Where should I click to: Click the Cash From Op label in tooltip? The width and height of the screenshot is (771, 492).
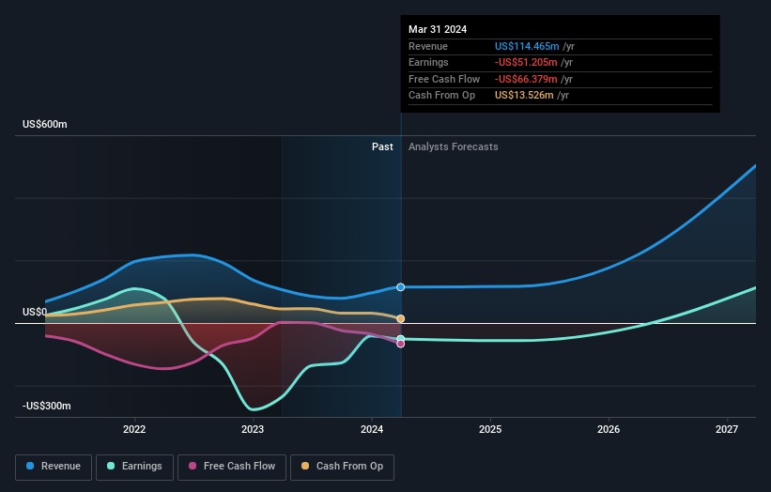(441, 96)
